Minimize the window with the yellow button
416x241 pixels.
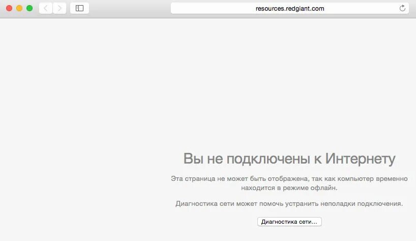[19, 8]
